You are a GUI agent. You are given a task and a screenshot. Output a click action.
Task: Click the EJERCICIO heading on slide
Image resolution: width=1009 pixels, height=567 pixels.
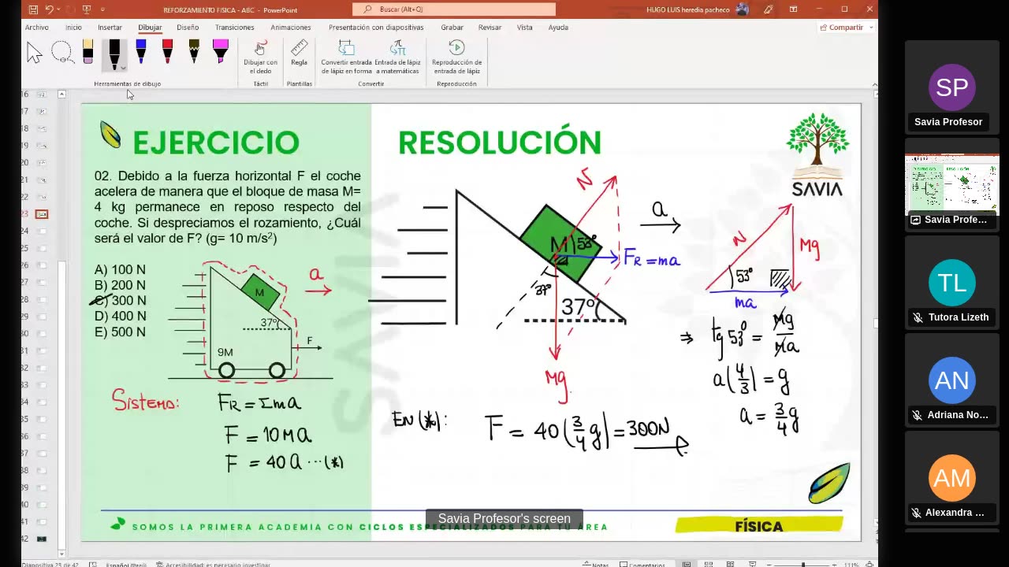(x=216, y=143)
